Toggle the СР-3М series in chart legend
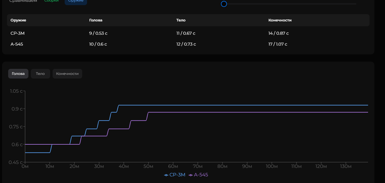Image resolution: width=385 pixels, height=183 pixels. tap(177, 175)
